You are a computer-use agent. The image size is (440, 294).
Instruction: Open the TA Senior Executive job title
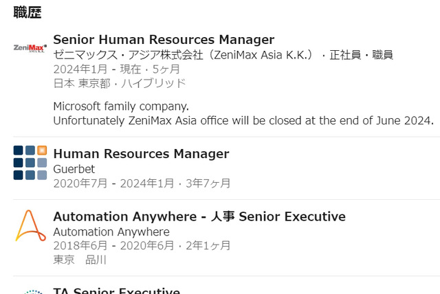tap(117, 291)
